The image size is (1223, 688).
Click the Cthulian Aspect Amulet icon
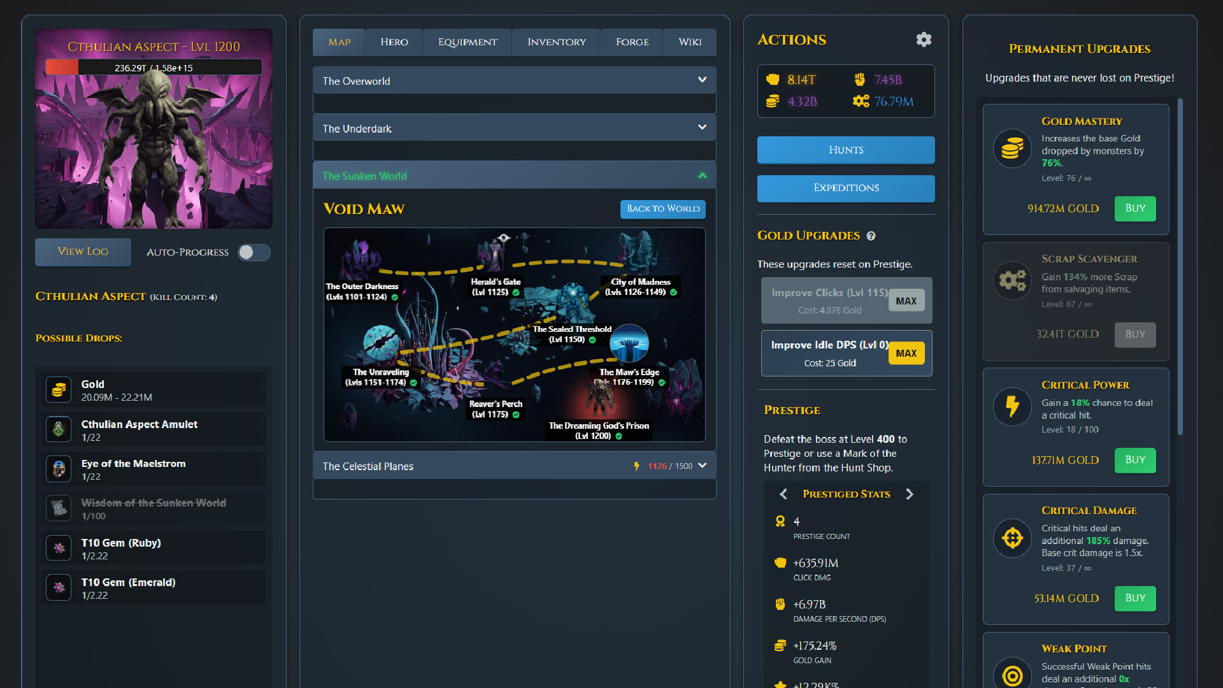(58, 429)
